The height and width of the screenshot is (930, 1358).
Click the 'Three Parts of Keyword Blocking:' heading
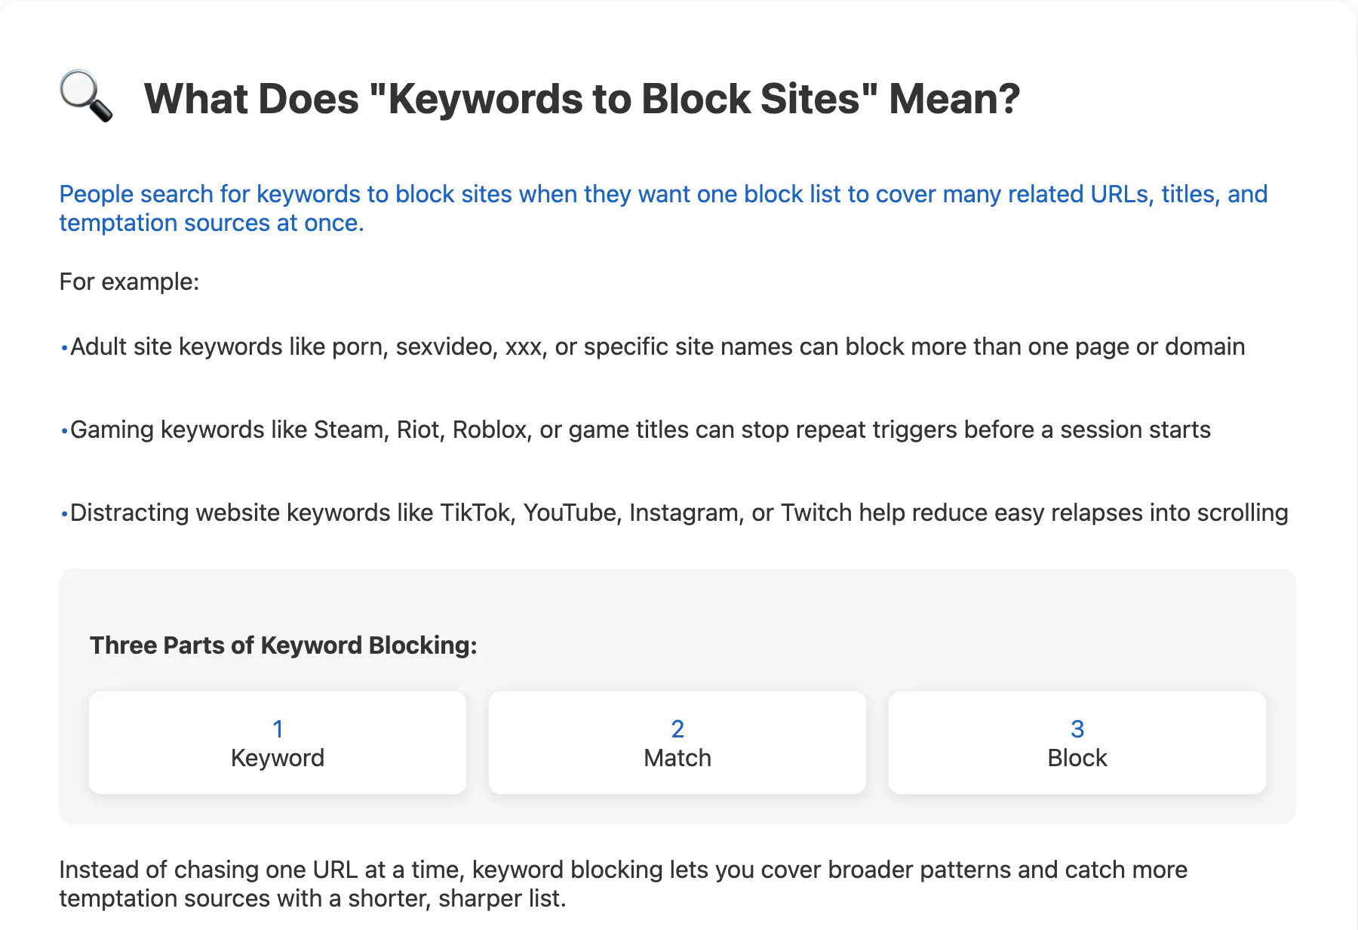point(284,645)
